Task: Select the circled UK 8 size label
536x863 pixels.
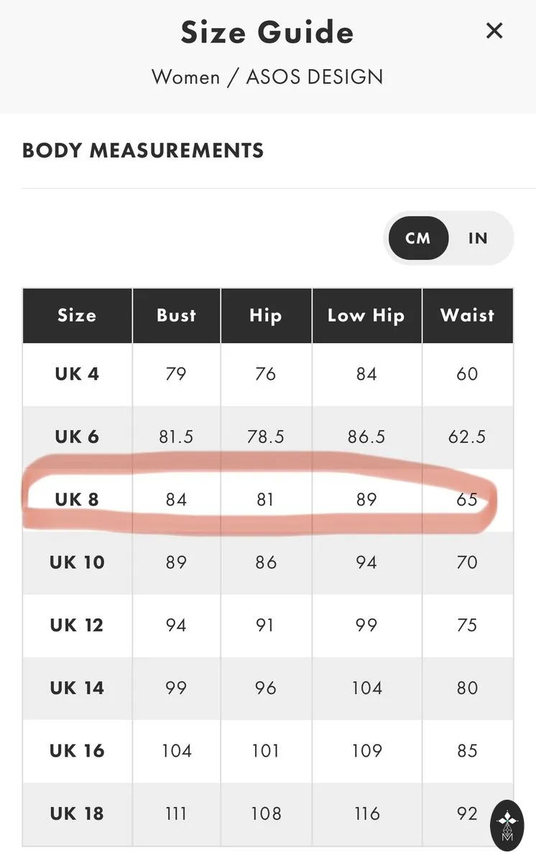Action: click(77, 499)
